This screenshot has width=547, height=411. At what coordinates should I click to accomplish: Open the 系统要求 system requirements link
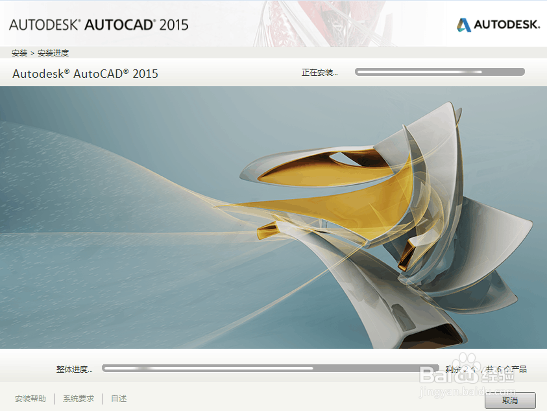tap(79, 399)
